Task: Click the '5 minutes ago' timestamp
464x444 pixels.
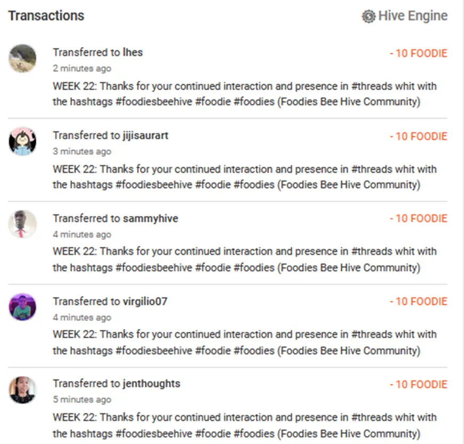Action: pyautogui.click(x=82, y=400)
